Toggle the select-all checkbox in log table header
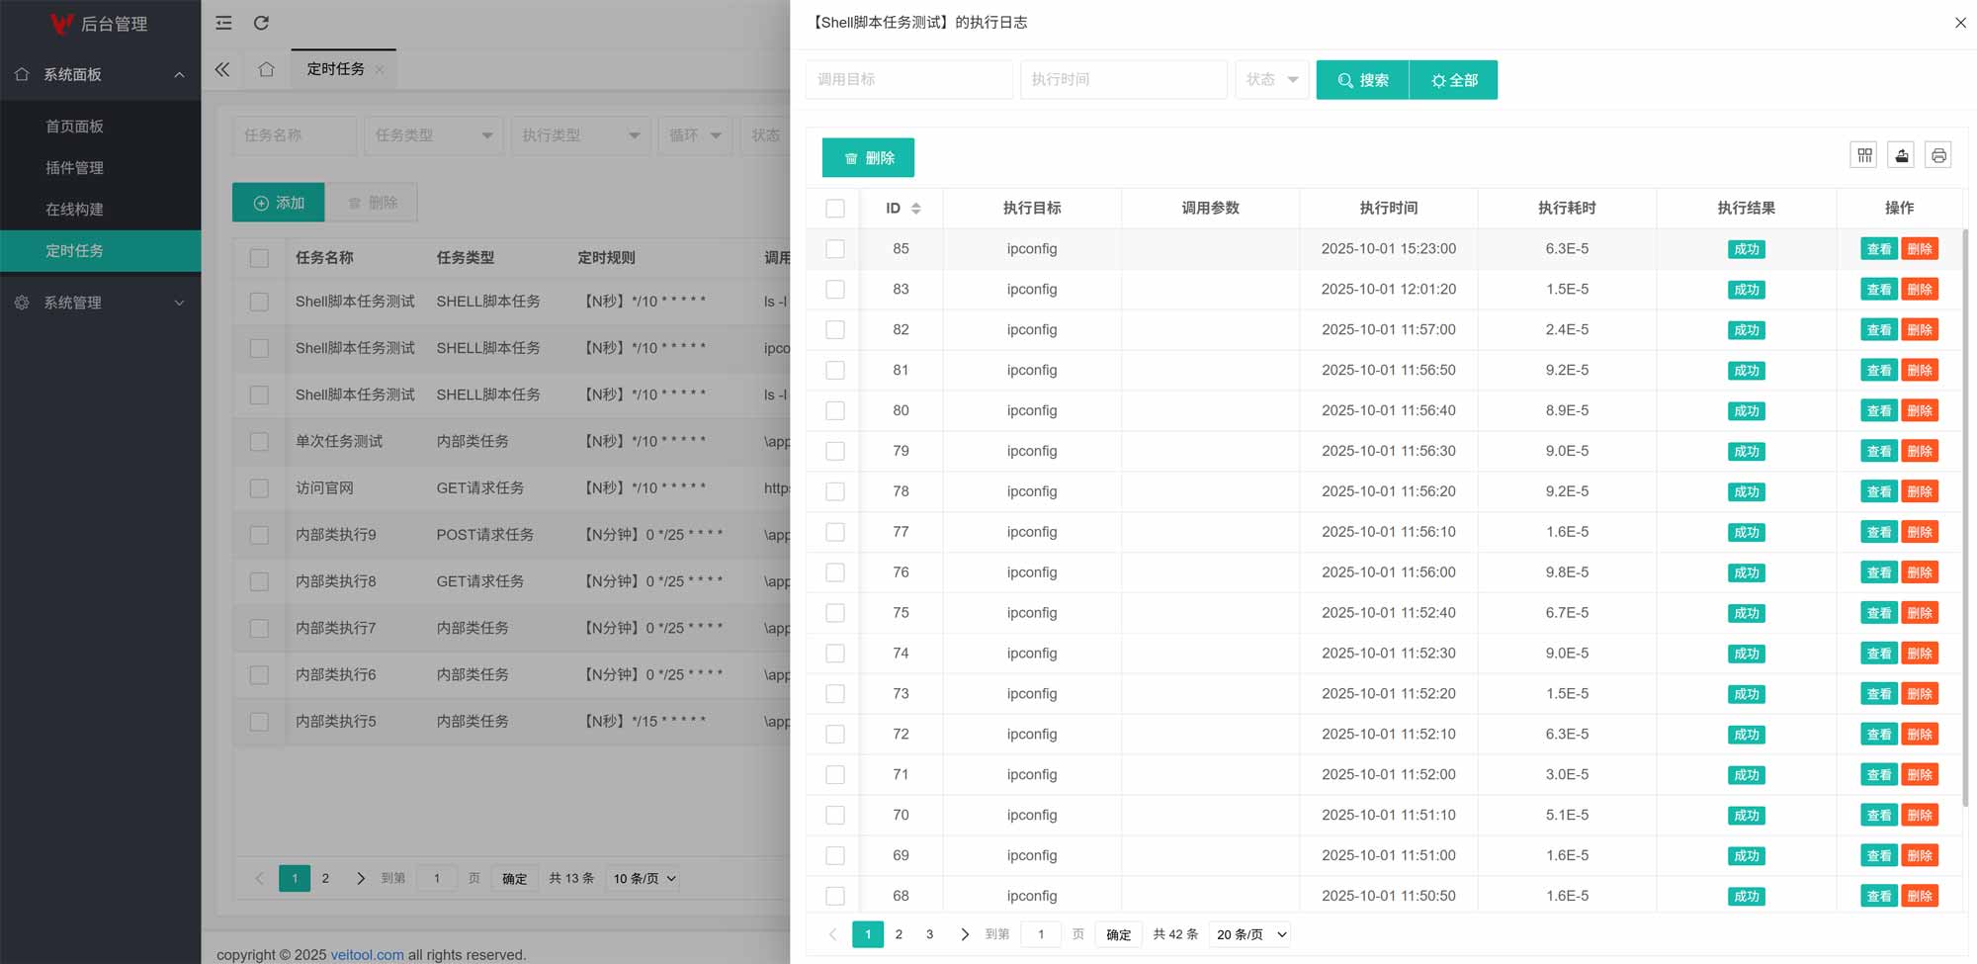Image resolution: width=1977 pixels, height=964 pixels. (835, 209)
